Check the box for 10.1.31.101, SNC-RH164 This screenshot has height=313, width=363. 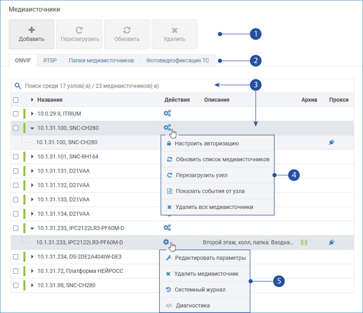[16, 156]
